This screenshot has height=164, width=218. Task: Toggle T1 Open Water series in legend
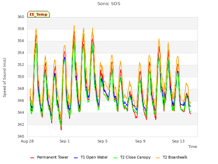click(x=91, y=157)
